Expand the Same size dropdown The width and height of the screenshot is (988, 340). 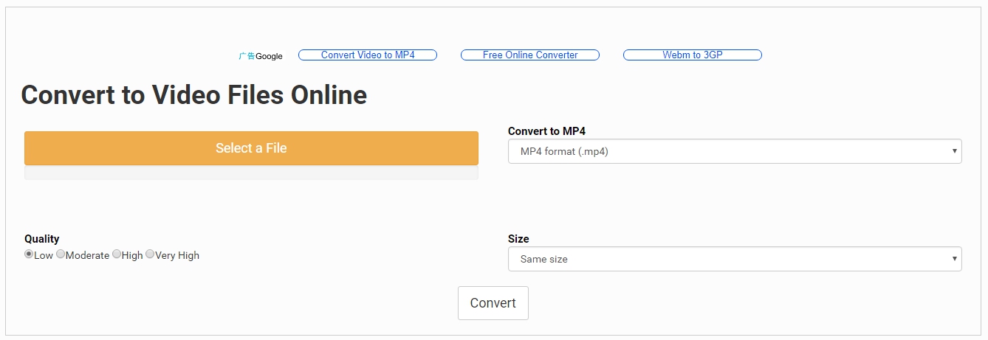[x=735, y=259]
